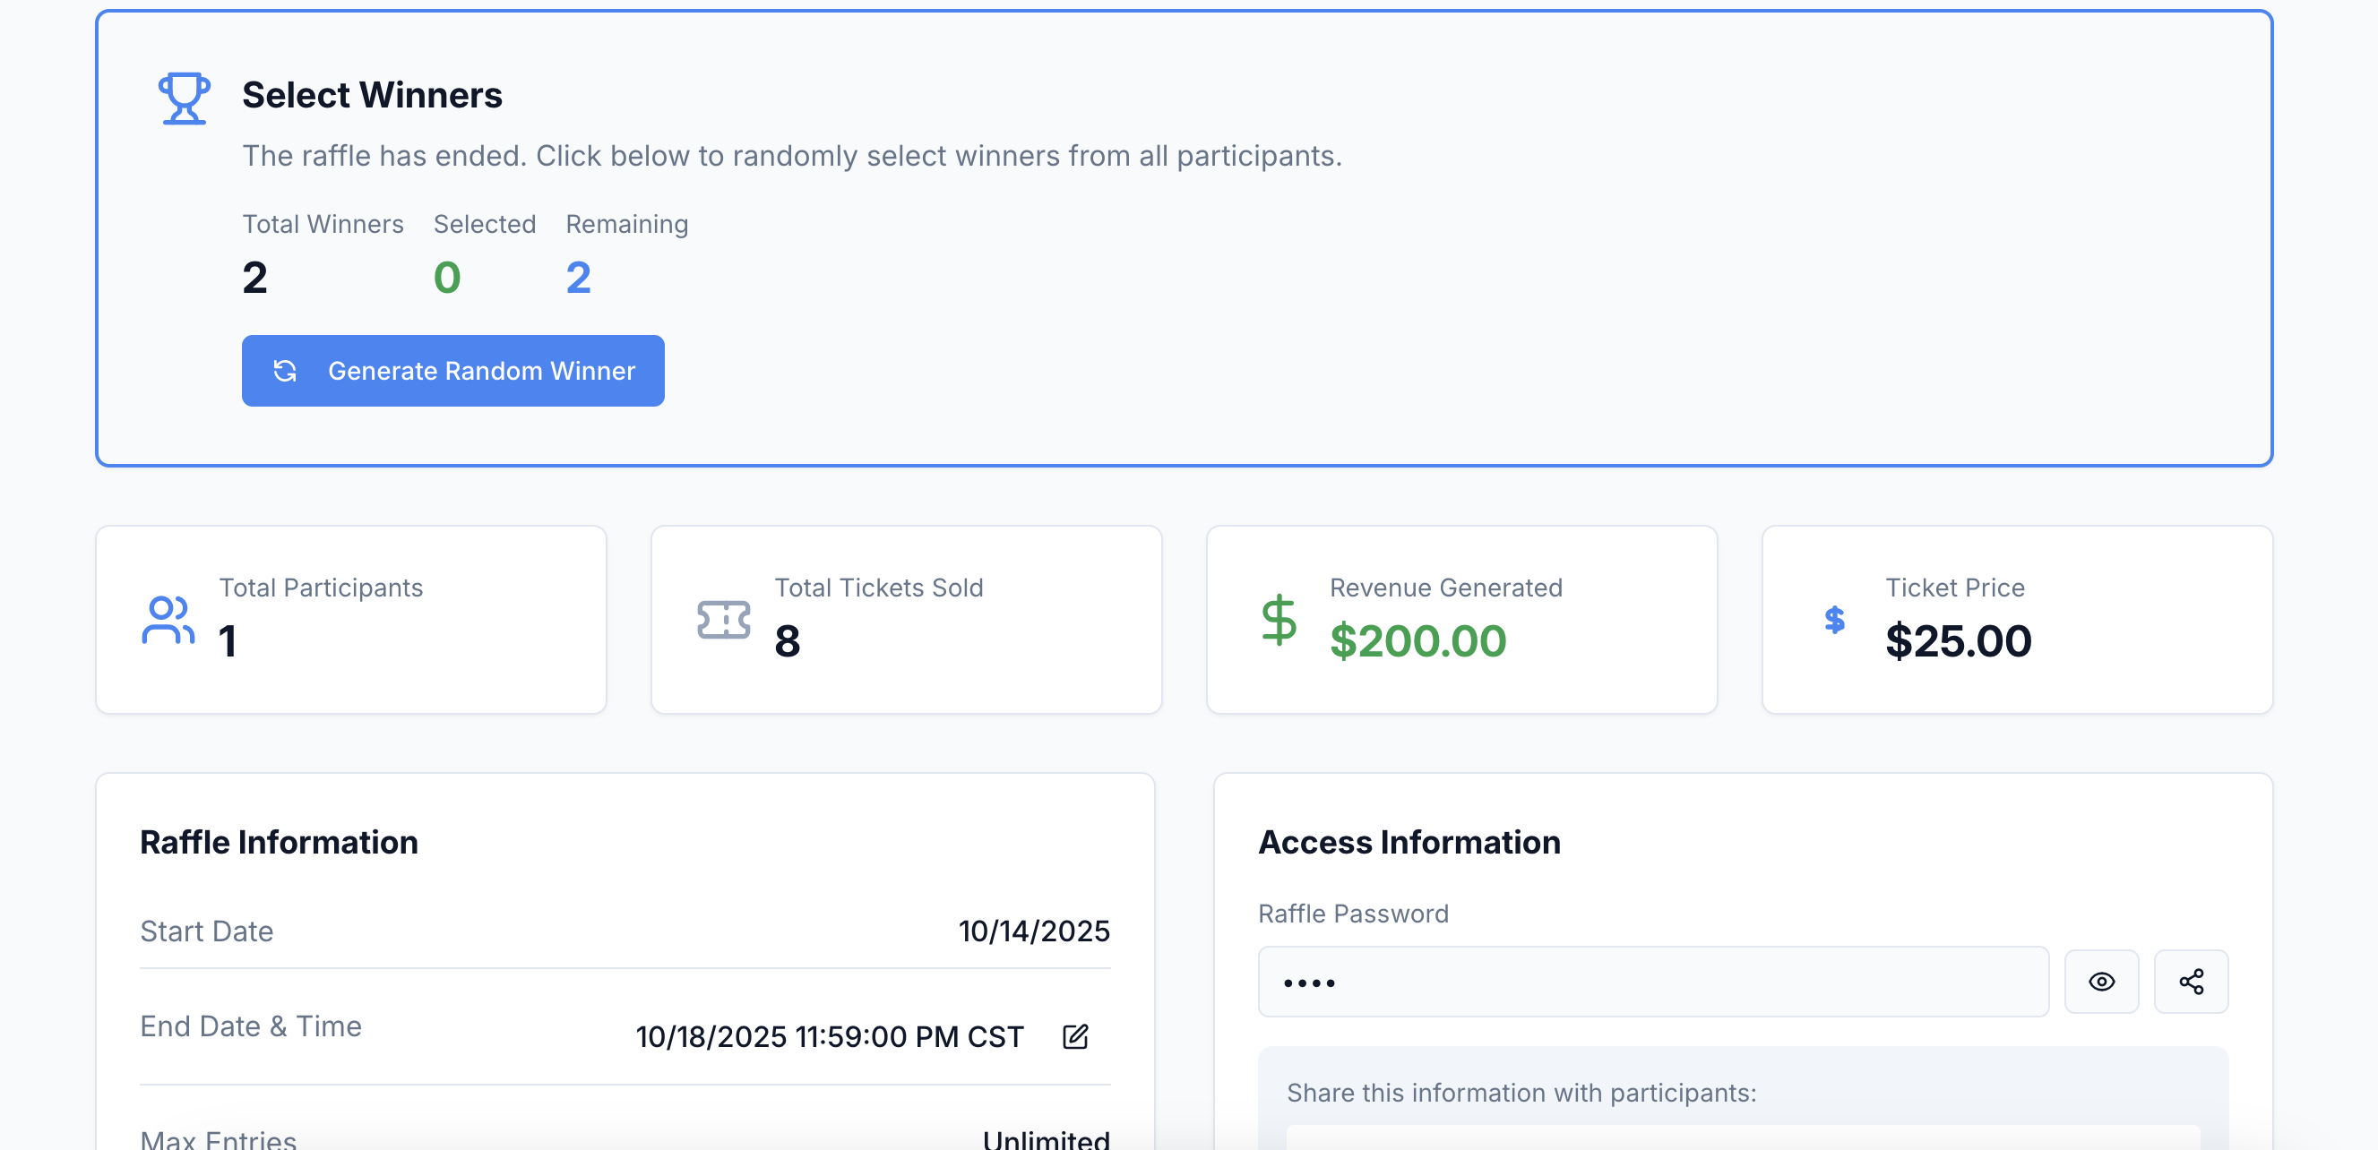The image size is (2378, 1150).
Task: Share the raffle password via share icon
Action: tap(2191, 981)
